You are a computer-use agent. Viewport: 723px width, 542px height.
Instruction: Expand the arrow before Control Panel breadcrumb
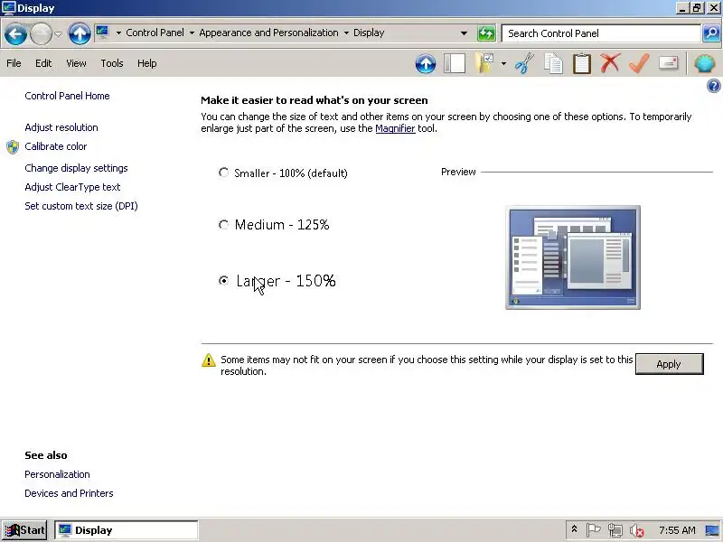click(118, 33)
